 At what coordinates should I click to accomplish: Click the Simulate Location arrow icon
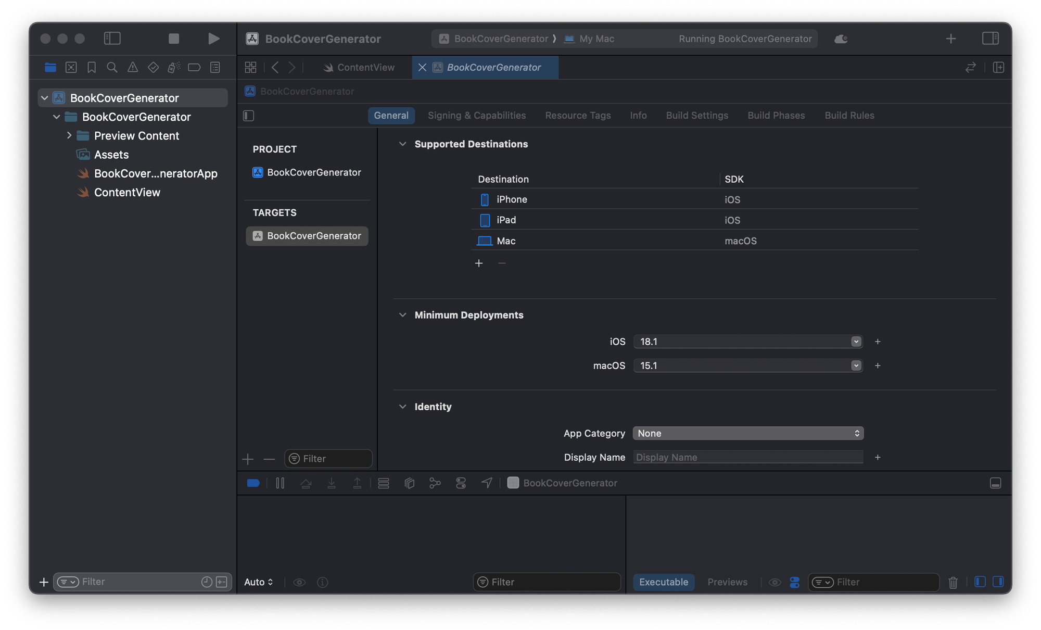(x=487, y=483)
